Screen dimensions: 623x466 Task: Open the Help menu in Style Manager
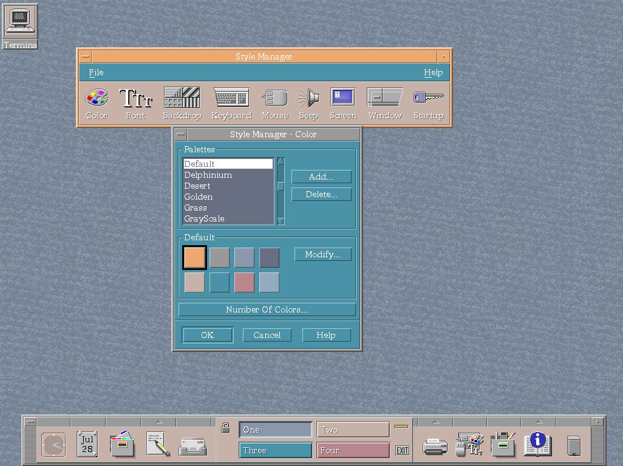(433, 72)
